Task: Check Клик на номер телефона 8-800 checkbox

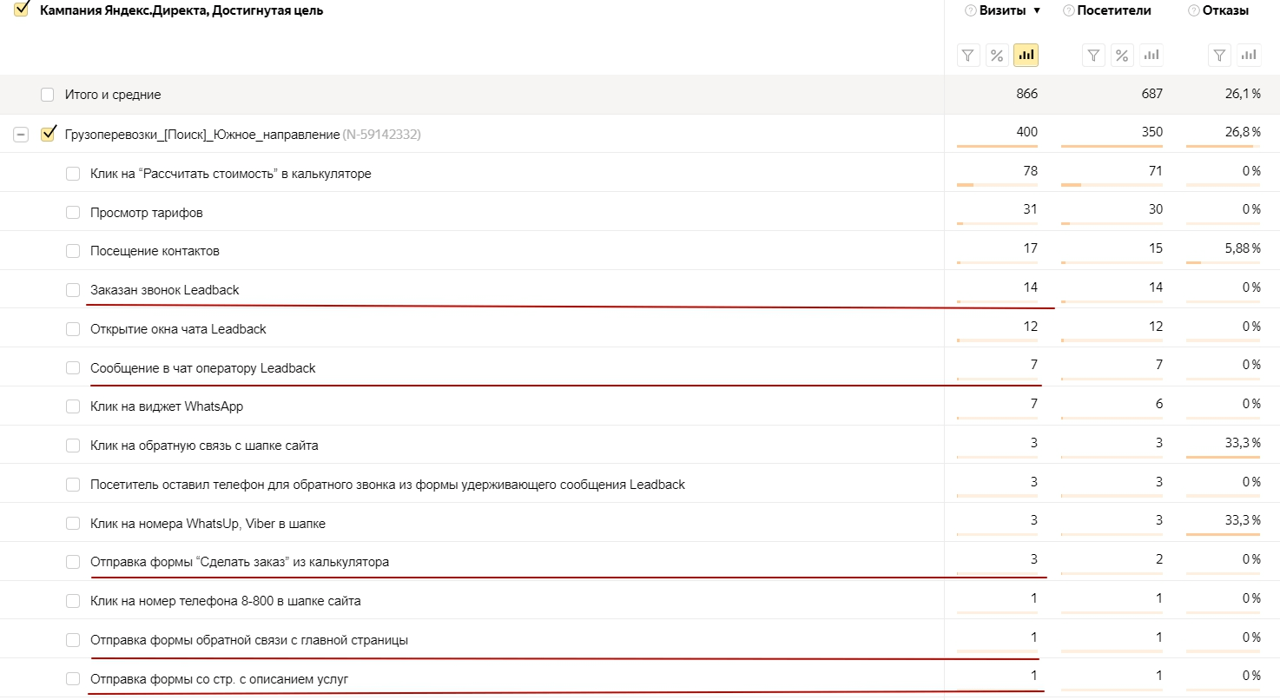Action: (73, 601)
